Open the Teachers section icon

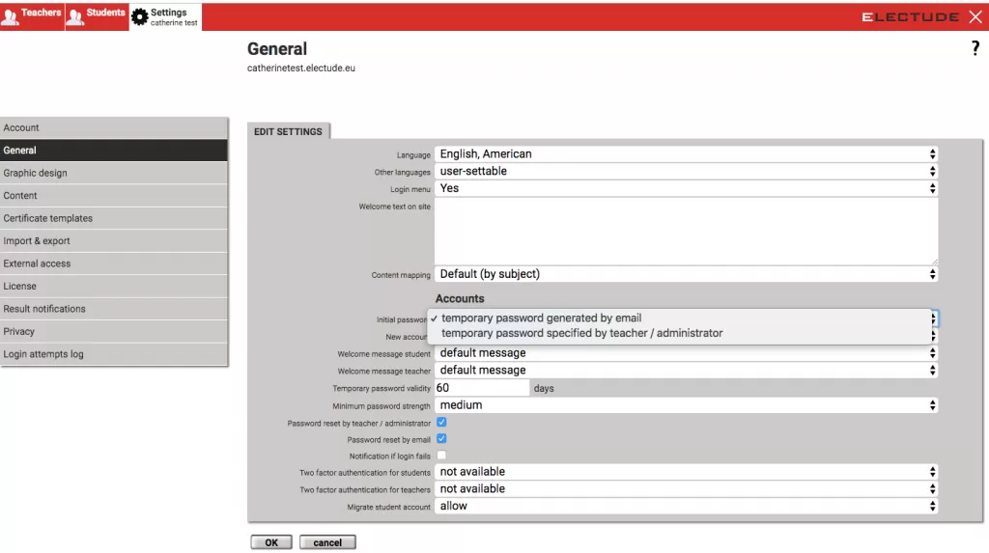click(x=11, y=16)
